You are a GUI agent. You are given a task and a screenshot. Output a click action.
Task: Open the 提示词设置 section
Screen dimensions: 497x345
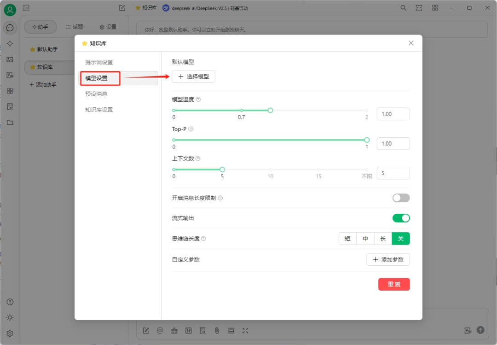click(x=118, y=62)
